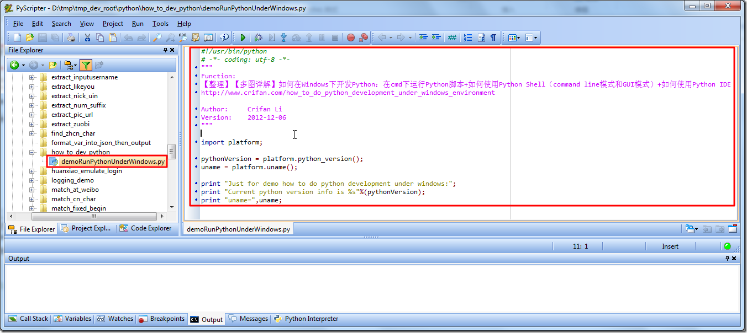The height and width of the screenshot is (333, 747).
Task: Go up one folder in File Explorer
Action: [53, 65]
